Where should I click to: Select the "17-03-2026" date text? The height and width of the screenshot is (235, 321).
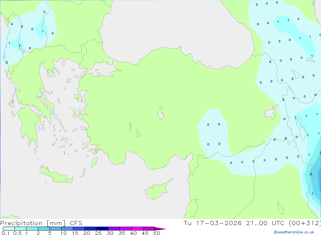pos(219,223)
